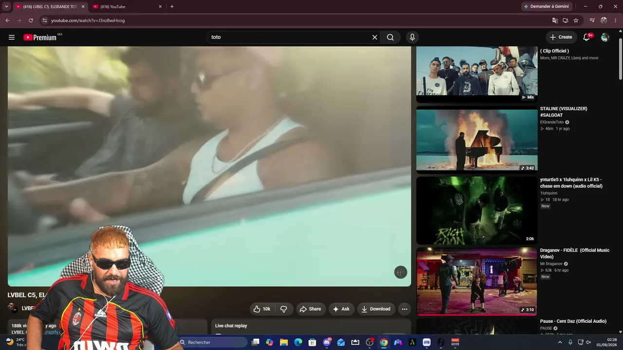
Task: Open YouTube notifications bell
Action: tap(586, 37)
